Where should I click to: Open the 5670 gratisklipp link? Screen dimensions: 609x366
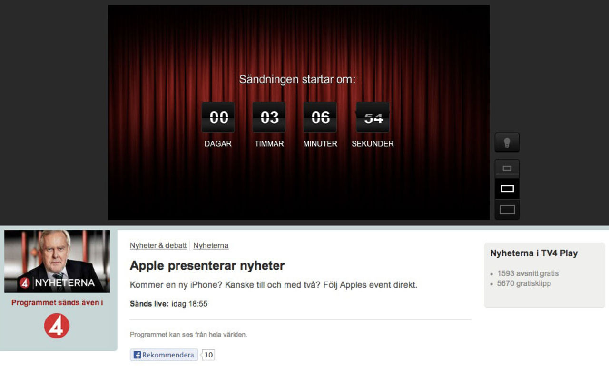pos(523,283)
